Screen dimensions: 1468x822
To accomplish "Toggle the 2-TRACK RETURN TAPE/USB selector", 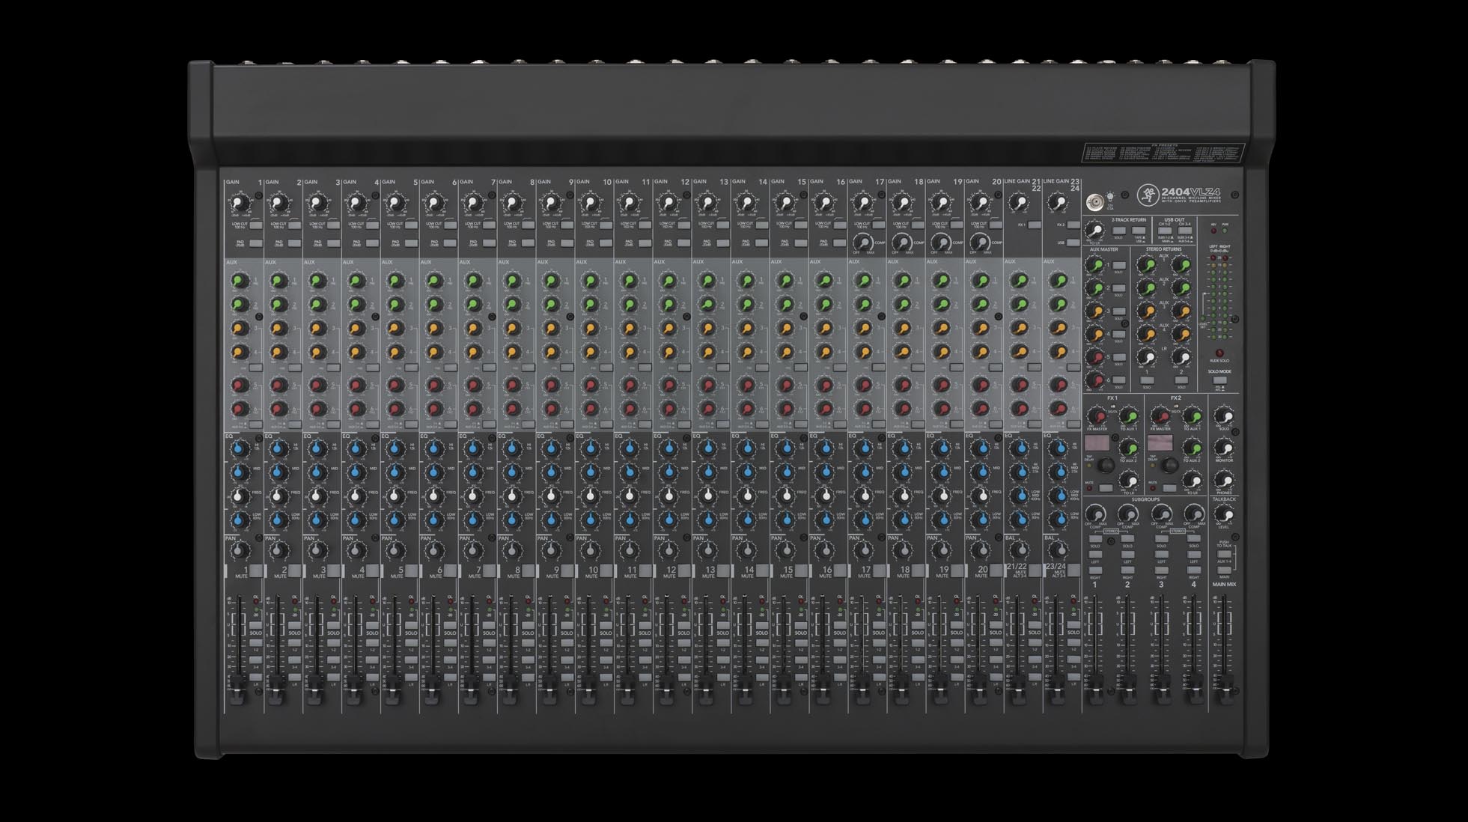I will click(1137, 231).
